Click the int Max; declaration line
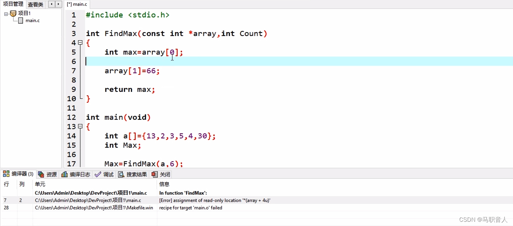 (123, 145)
